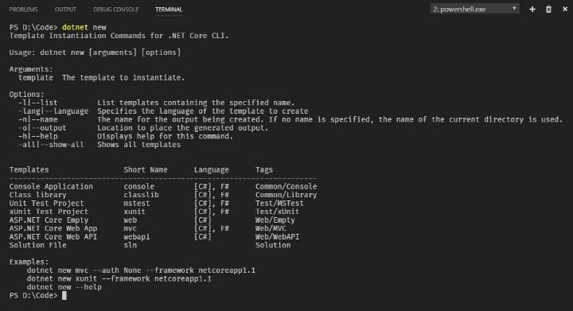Switch to the OUTPUT tab
Image resolution: width=573 pixels, height=311 pixels.
pyautogui.click(x=65, y=10)
